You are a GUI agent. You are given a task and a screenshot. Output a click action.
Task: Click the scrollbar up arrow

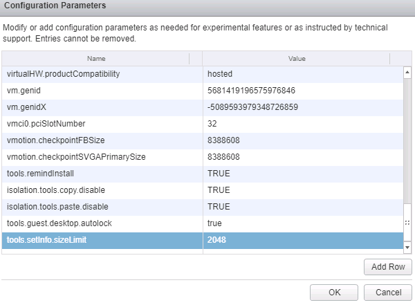point(407,71)
